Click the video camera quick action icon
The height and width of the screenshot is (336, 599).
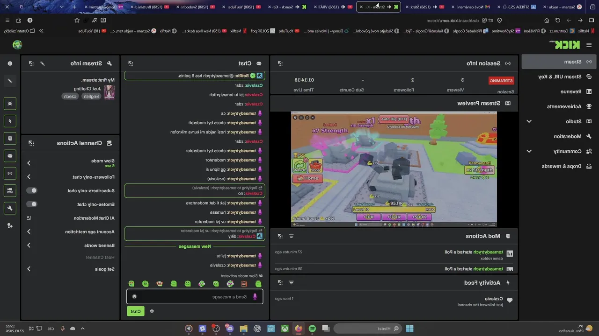(x=10, y=191)
